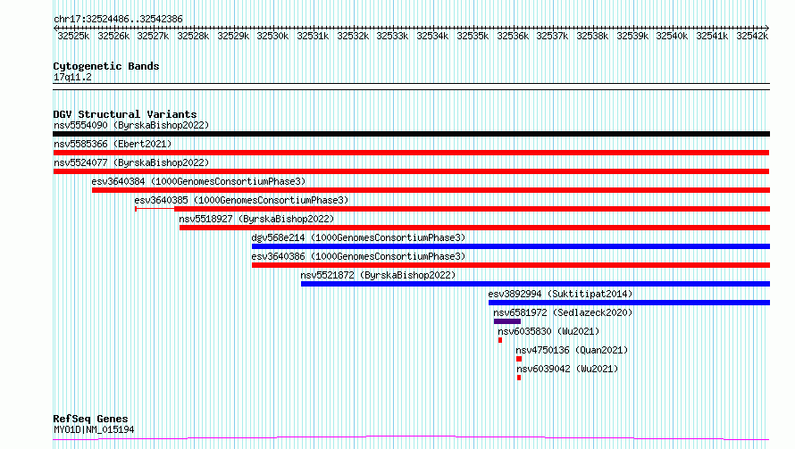This screenshot has width=795, height=449.
Task: Open variant nsv4750136 (Quan2021) label
Action: [x=572, y=350]
